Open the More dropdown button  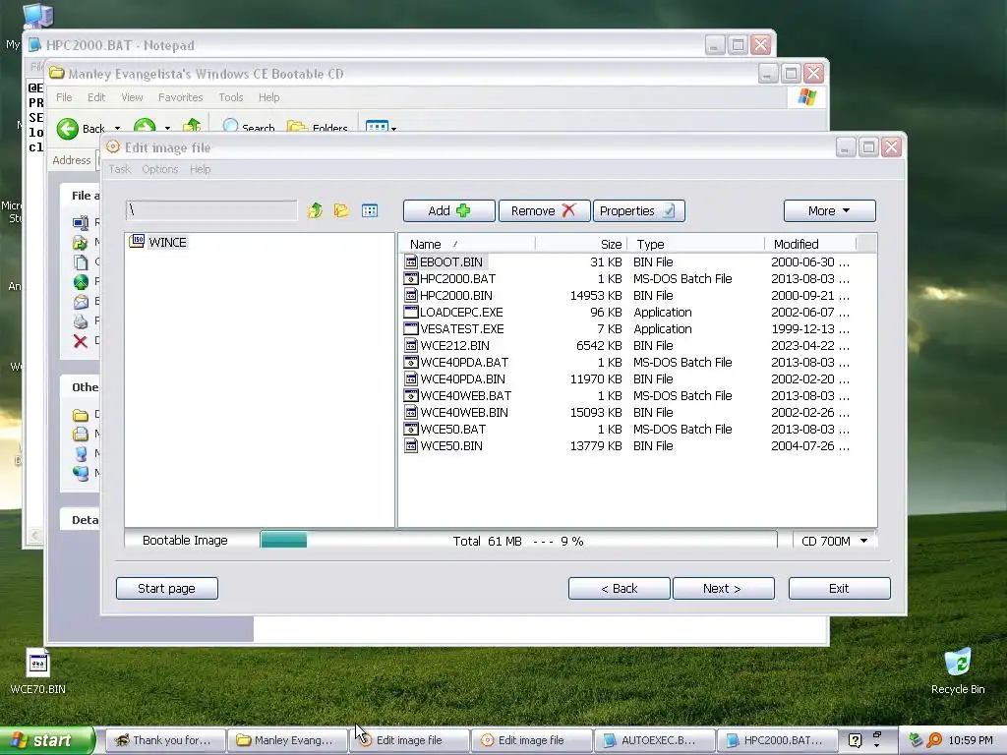pos(829,210)
